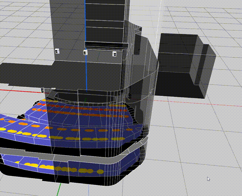Click the left sensor marker on the tower
This screenshot has height=196, width=242.
click(x=57, y=51)
